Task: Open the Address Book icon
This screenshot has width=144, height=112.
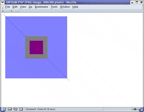Action: tap(21, 109)
